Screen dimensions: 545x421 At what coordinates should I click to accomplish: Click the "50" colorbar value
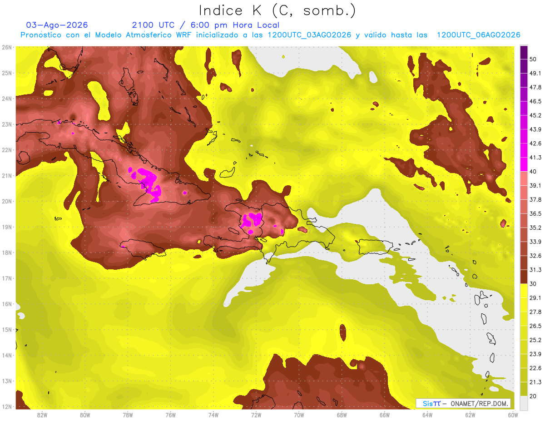[x=533, y=59]
